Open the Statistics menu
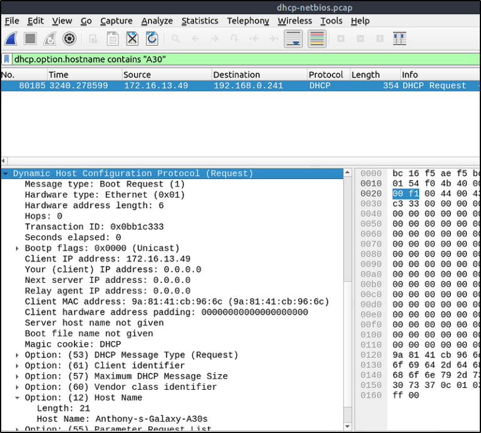 pyautogui.click(x=200, y=21)
